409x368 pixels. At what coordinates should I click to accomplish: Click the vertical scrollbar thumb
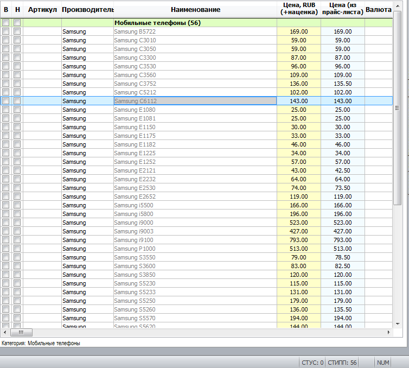coord(397,108)
